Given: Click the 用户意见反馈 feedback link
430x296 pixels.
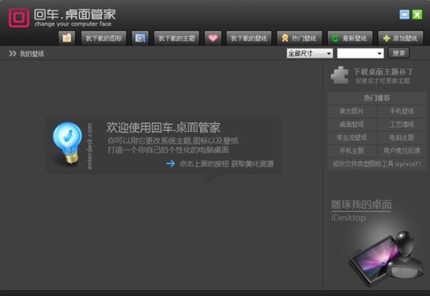Looking at the screenshot, I should pyautogui.click(x=402, y=150).
